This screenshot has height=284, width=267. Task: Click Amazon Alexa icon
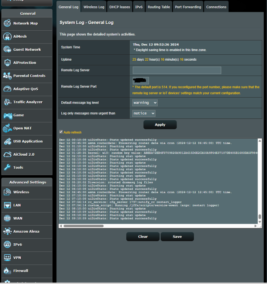7,231
